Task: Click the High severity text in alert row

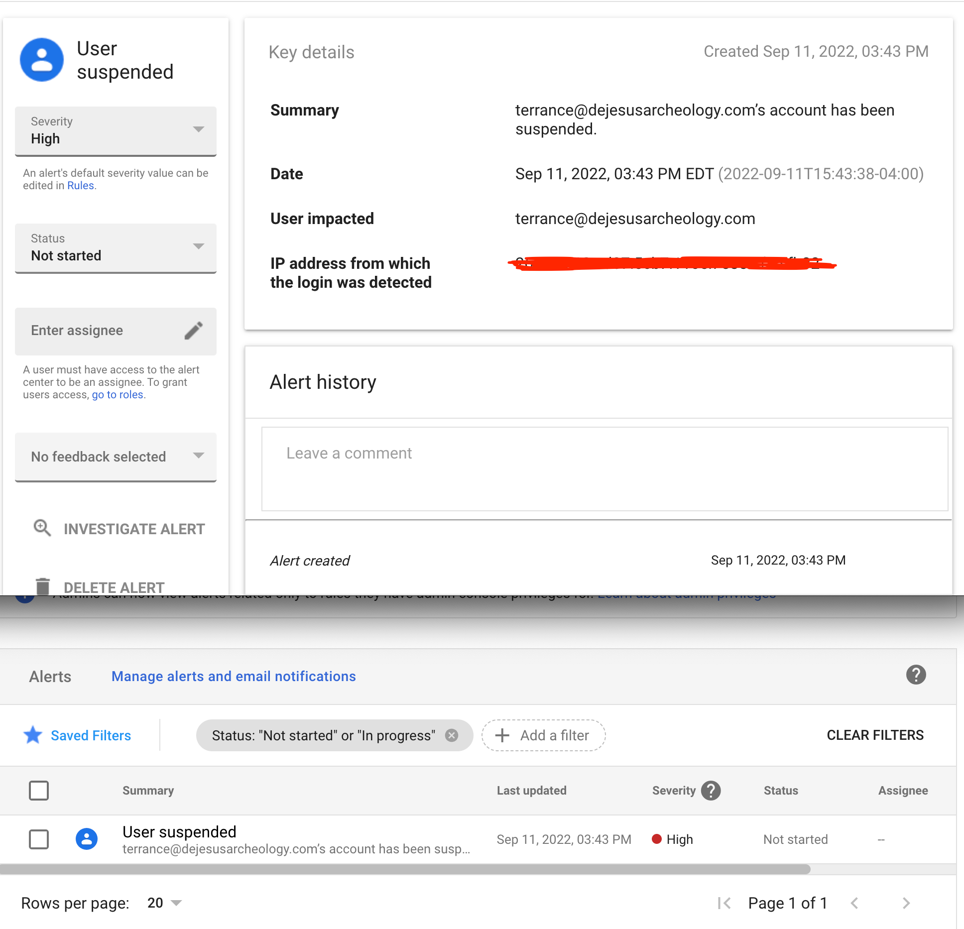Action: tap(680, 839)
